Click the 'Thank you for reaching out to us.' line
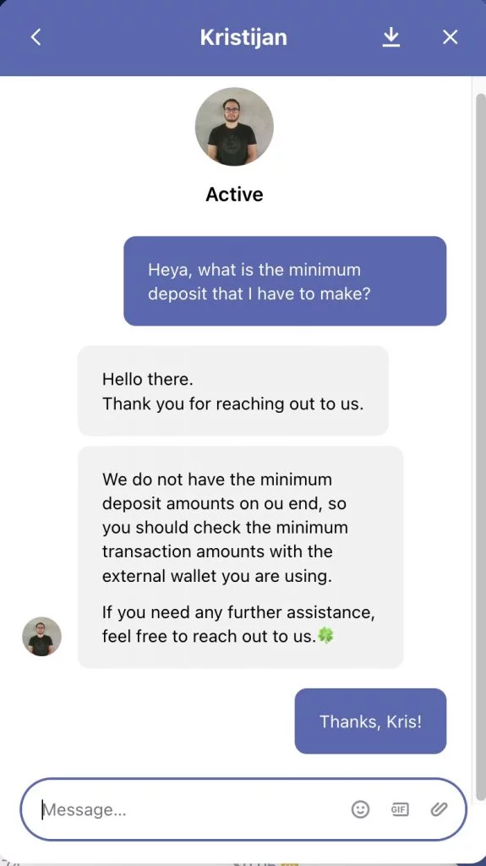The image size is (486, 866). 233,403
